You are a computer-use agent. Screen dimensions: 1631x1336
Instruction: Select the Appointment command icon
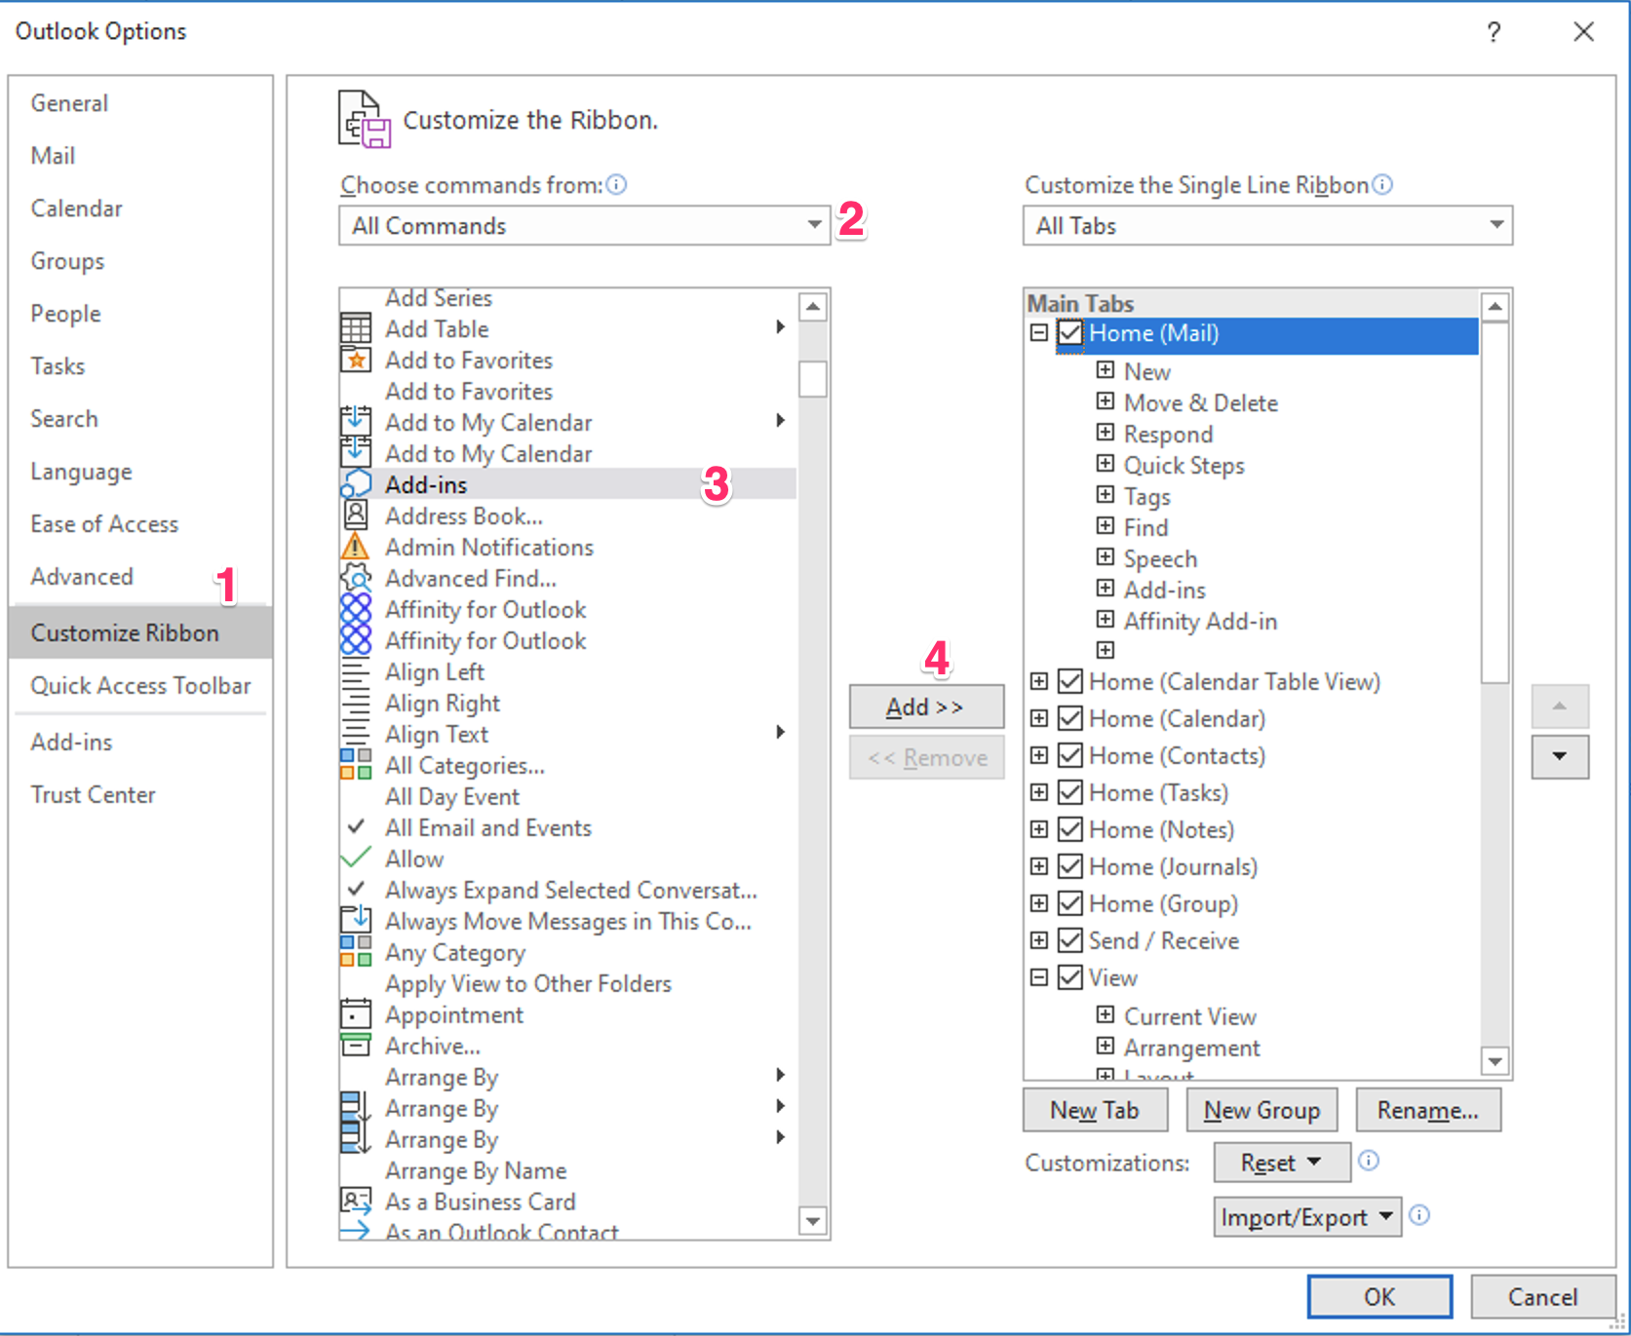[x=356, y=1014]
